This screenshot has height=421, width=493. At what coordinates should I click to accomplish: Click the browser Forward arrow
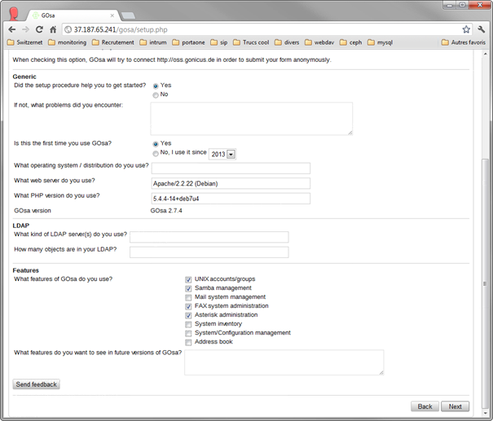25,29
